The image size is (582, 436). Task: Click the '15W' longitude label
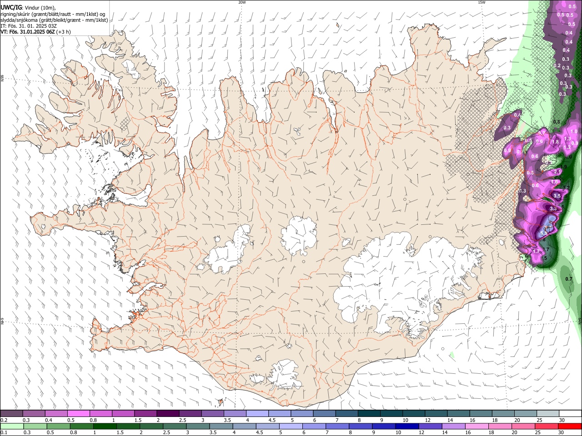(482, 2)
